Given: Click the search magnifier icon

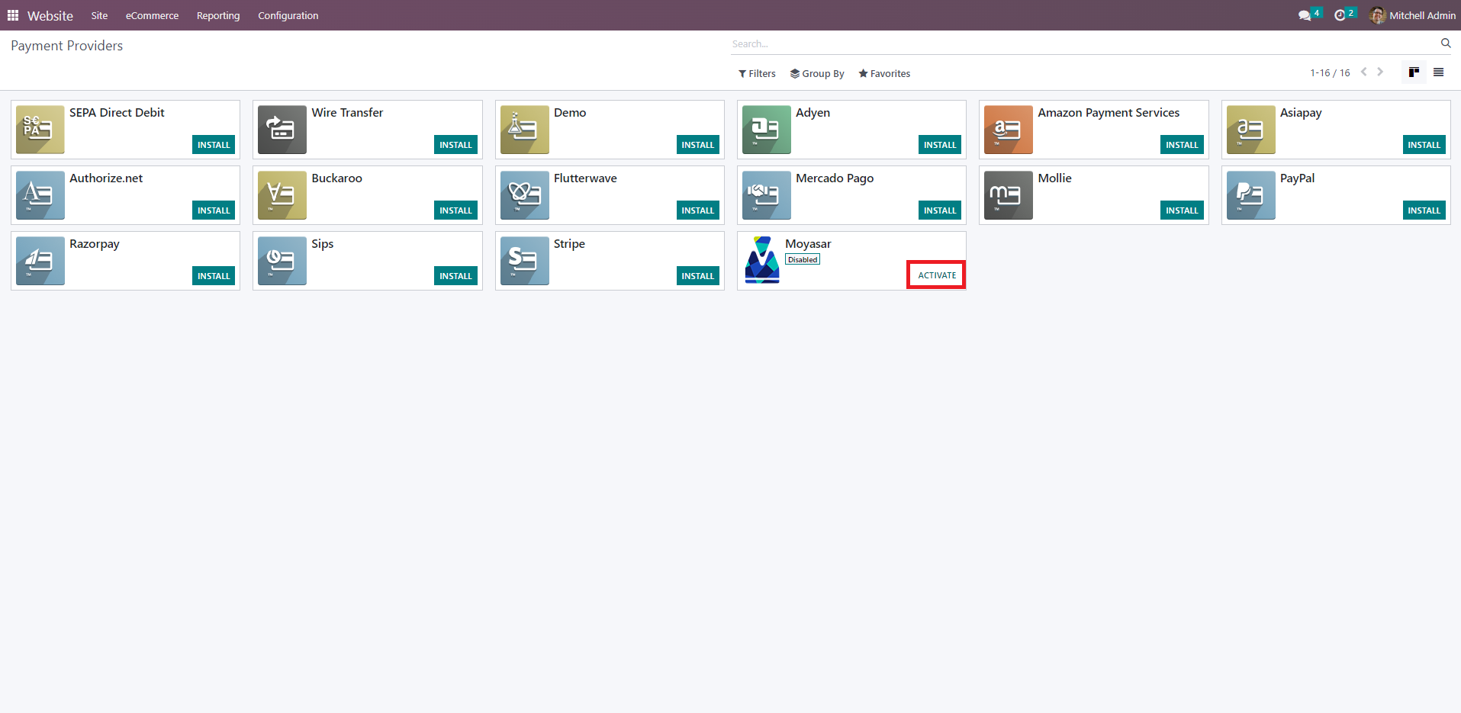Looking at the screenshot, I should tap(1445, 43).
